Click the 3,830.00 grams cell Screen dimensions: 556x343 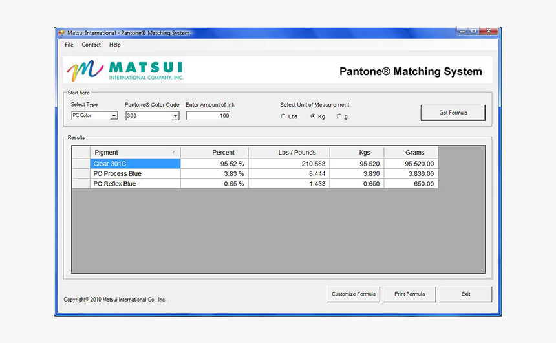(411, 173)
